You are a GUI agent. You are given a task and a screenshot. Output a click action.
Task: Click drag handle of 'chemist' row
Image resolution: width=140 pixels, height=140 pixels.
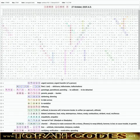coord(1,124)
